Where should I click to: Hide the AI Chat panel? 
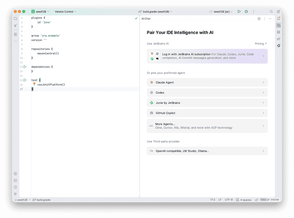tap(270, 18)
